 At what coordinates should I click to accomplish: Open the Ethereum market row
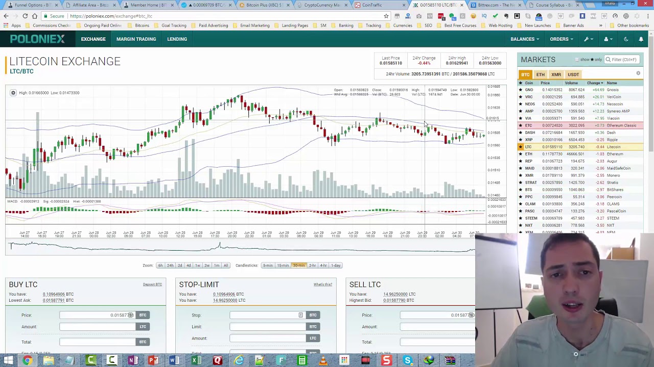(x=580, y=154)
